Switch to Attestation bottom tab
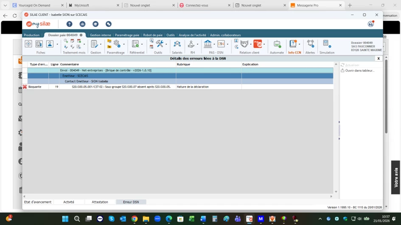Viewport: 401px width, 225px height. click(100, 202)
